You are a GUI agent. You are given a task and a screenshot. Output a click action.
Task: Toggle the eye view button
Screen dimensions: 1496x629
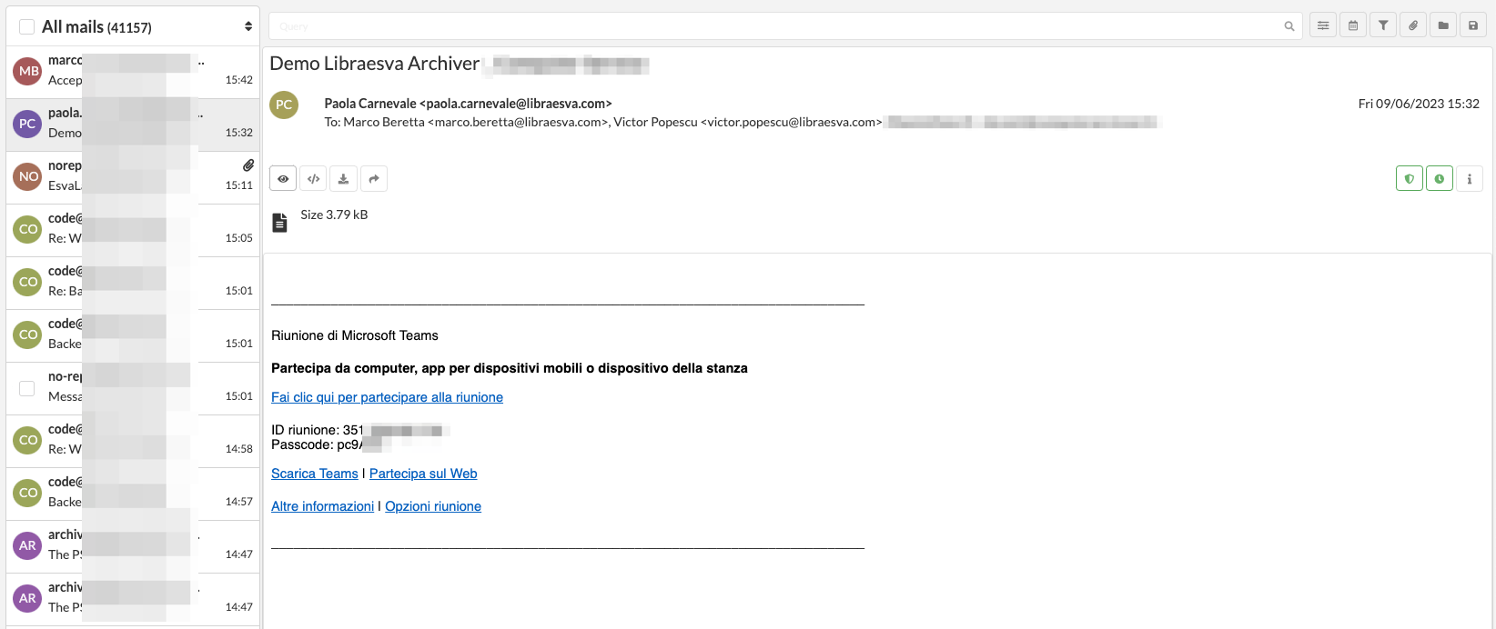(283, 178)
